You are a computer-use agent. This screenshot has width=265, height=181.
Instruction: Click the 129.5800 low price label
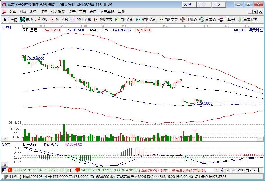coord(204,103)
